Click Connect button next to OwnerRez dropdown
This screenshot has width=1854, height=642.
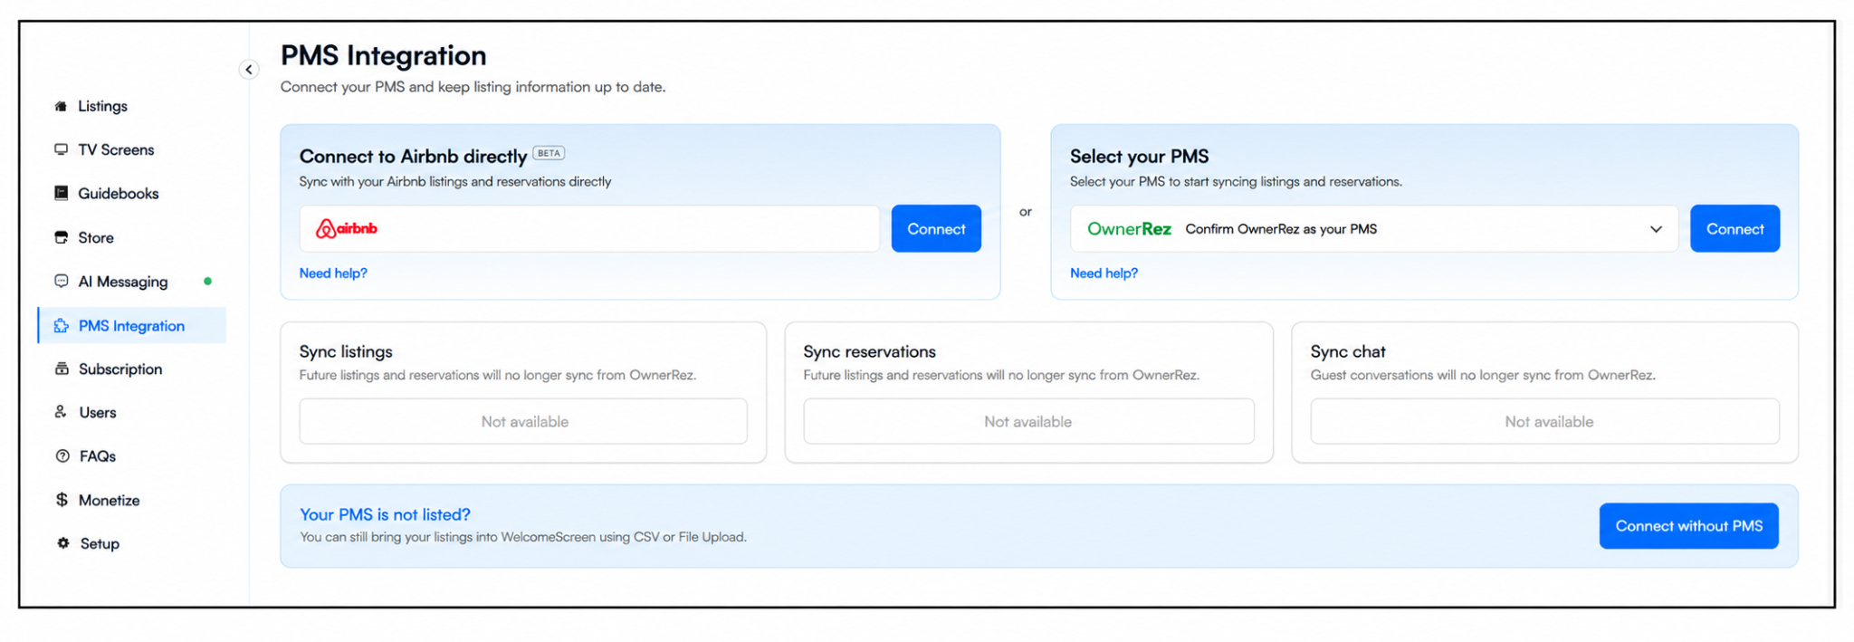[1735, 228]
